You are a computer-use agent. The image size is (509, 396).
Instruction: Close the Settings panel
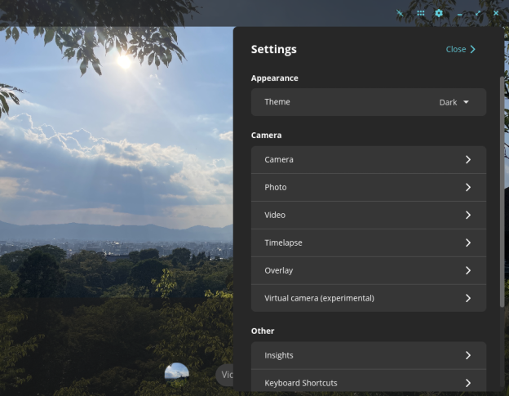(x=460, y=49)
